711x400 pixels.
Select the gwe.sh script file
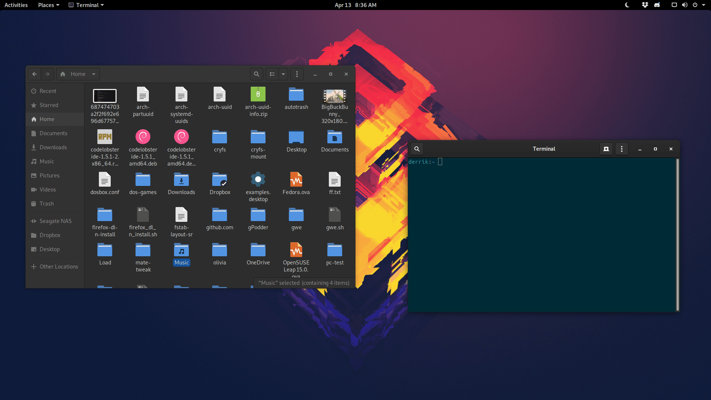335,215
